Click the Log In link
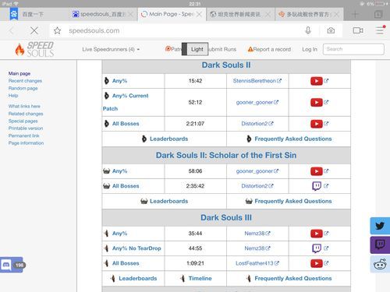The image size is (390, 292). point(310,49)
